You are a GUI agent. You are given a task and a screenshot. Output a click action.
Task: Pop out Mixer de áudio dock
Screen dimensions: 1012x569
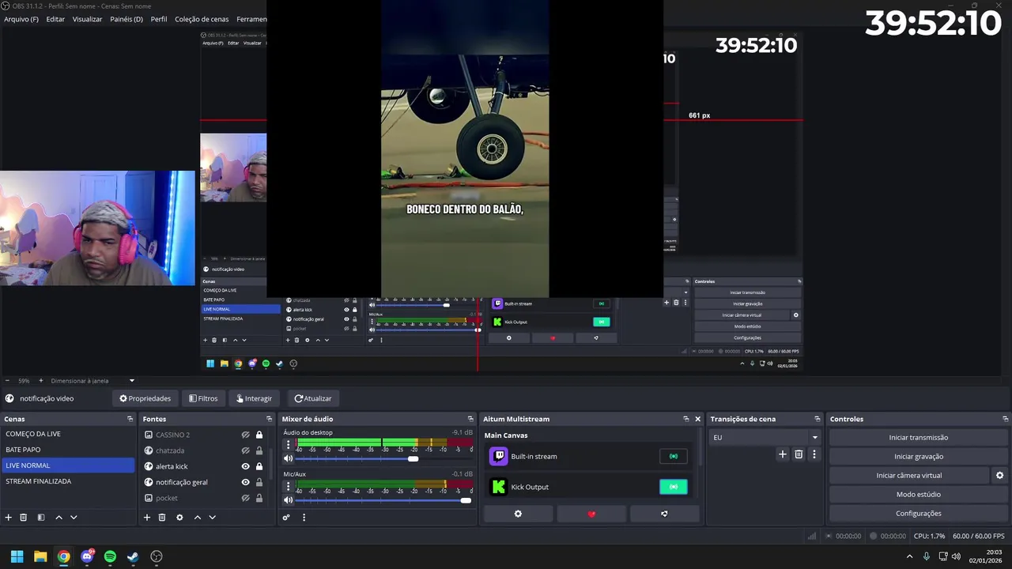click(x=470, y=419)
